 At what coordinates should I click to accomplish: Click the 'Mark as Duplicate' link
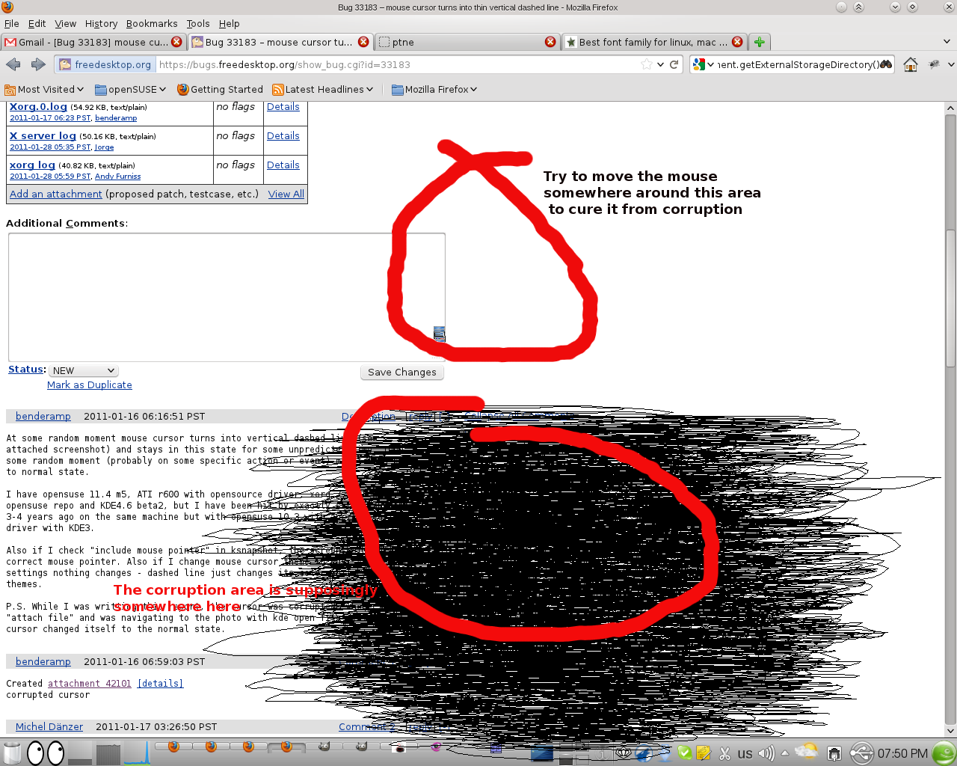pos(89,384)
